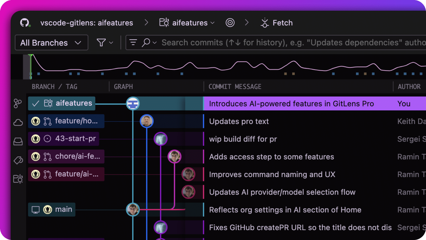Open the search options chevron next to the magnifier
Screen dimensions: 426x240
tap(154, 42)
